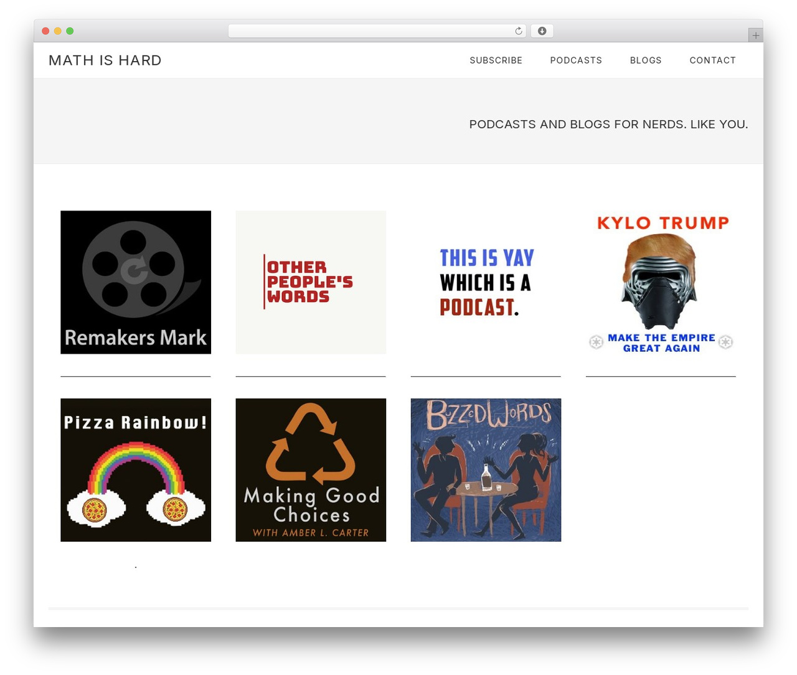This screenshot has width=797, height=675.
Task: Click the green fullscreen window button
Action: [x=70, y=31]
